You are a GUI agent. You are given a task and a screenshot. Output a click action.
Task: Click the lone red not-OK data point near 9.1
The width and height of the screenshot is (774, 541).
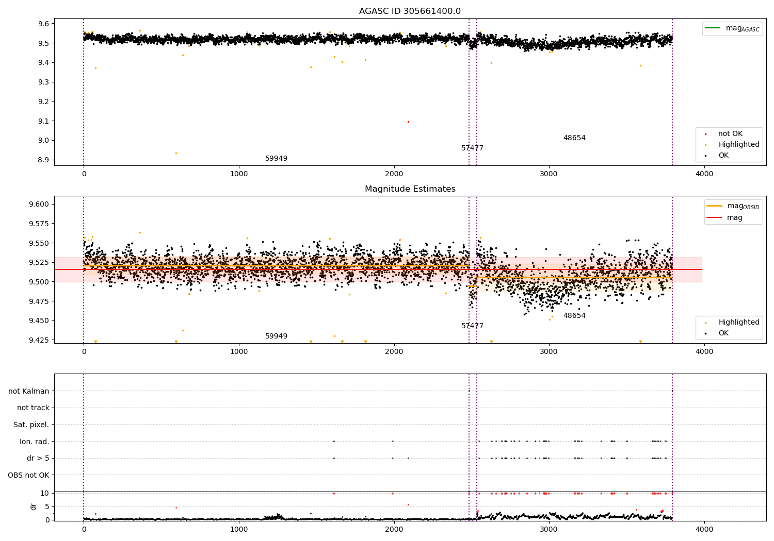coord(408,122)
